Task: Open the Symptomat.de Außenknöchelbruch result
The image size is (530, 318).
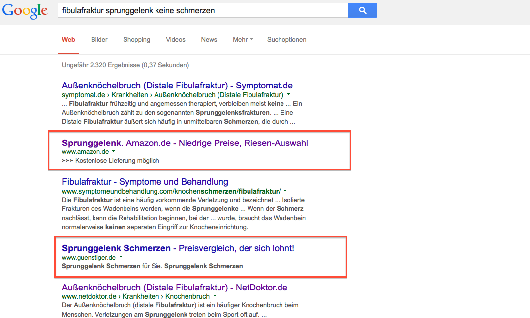Action: point(177,86)
